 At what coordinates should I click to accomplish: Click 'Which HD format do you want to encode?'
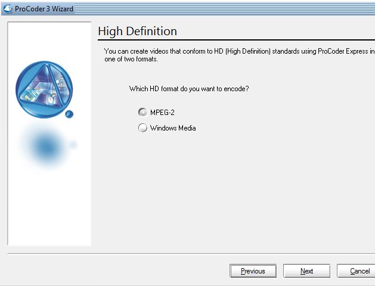click(189, 89)
